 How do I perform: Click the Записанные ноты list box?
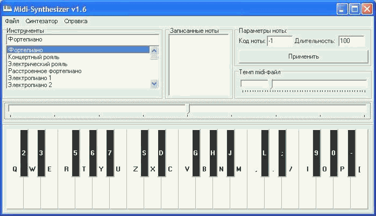(199, 65)
